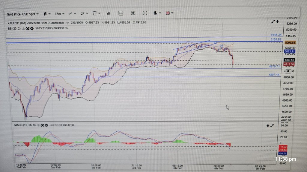307x172 pixels.
Task: Select the horizontal line labeled 4807.44
Action: 144,77
